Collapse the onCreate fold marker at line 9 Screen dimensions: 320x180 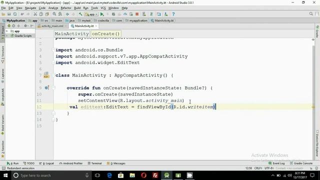pyautogui.click(x=53, y=88)
